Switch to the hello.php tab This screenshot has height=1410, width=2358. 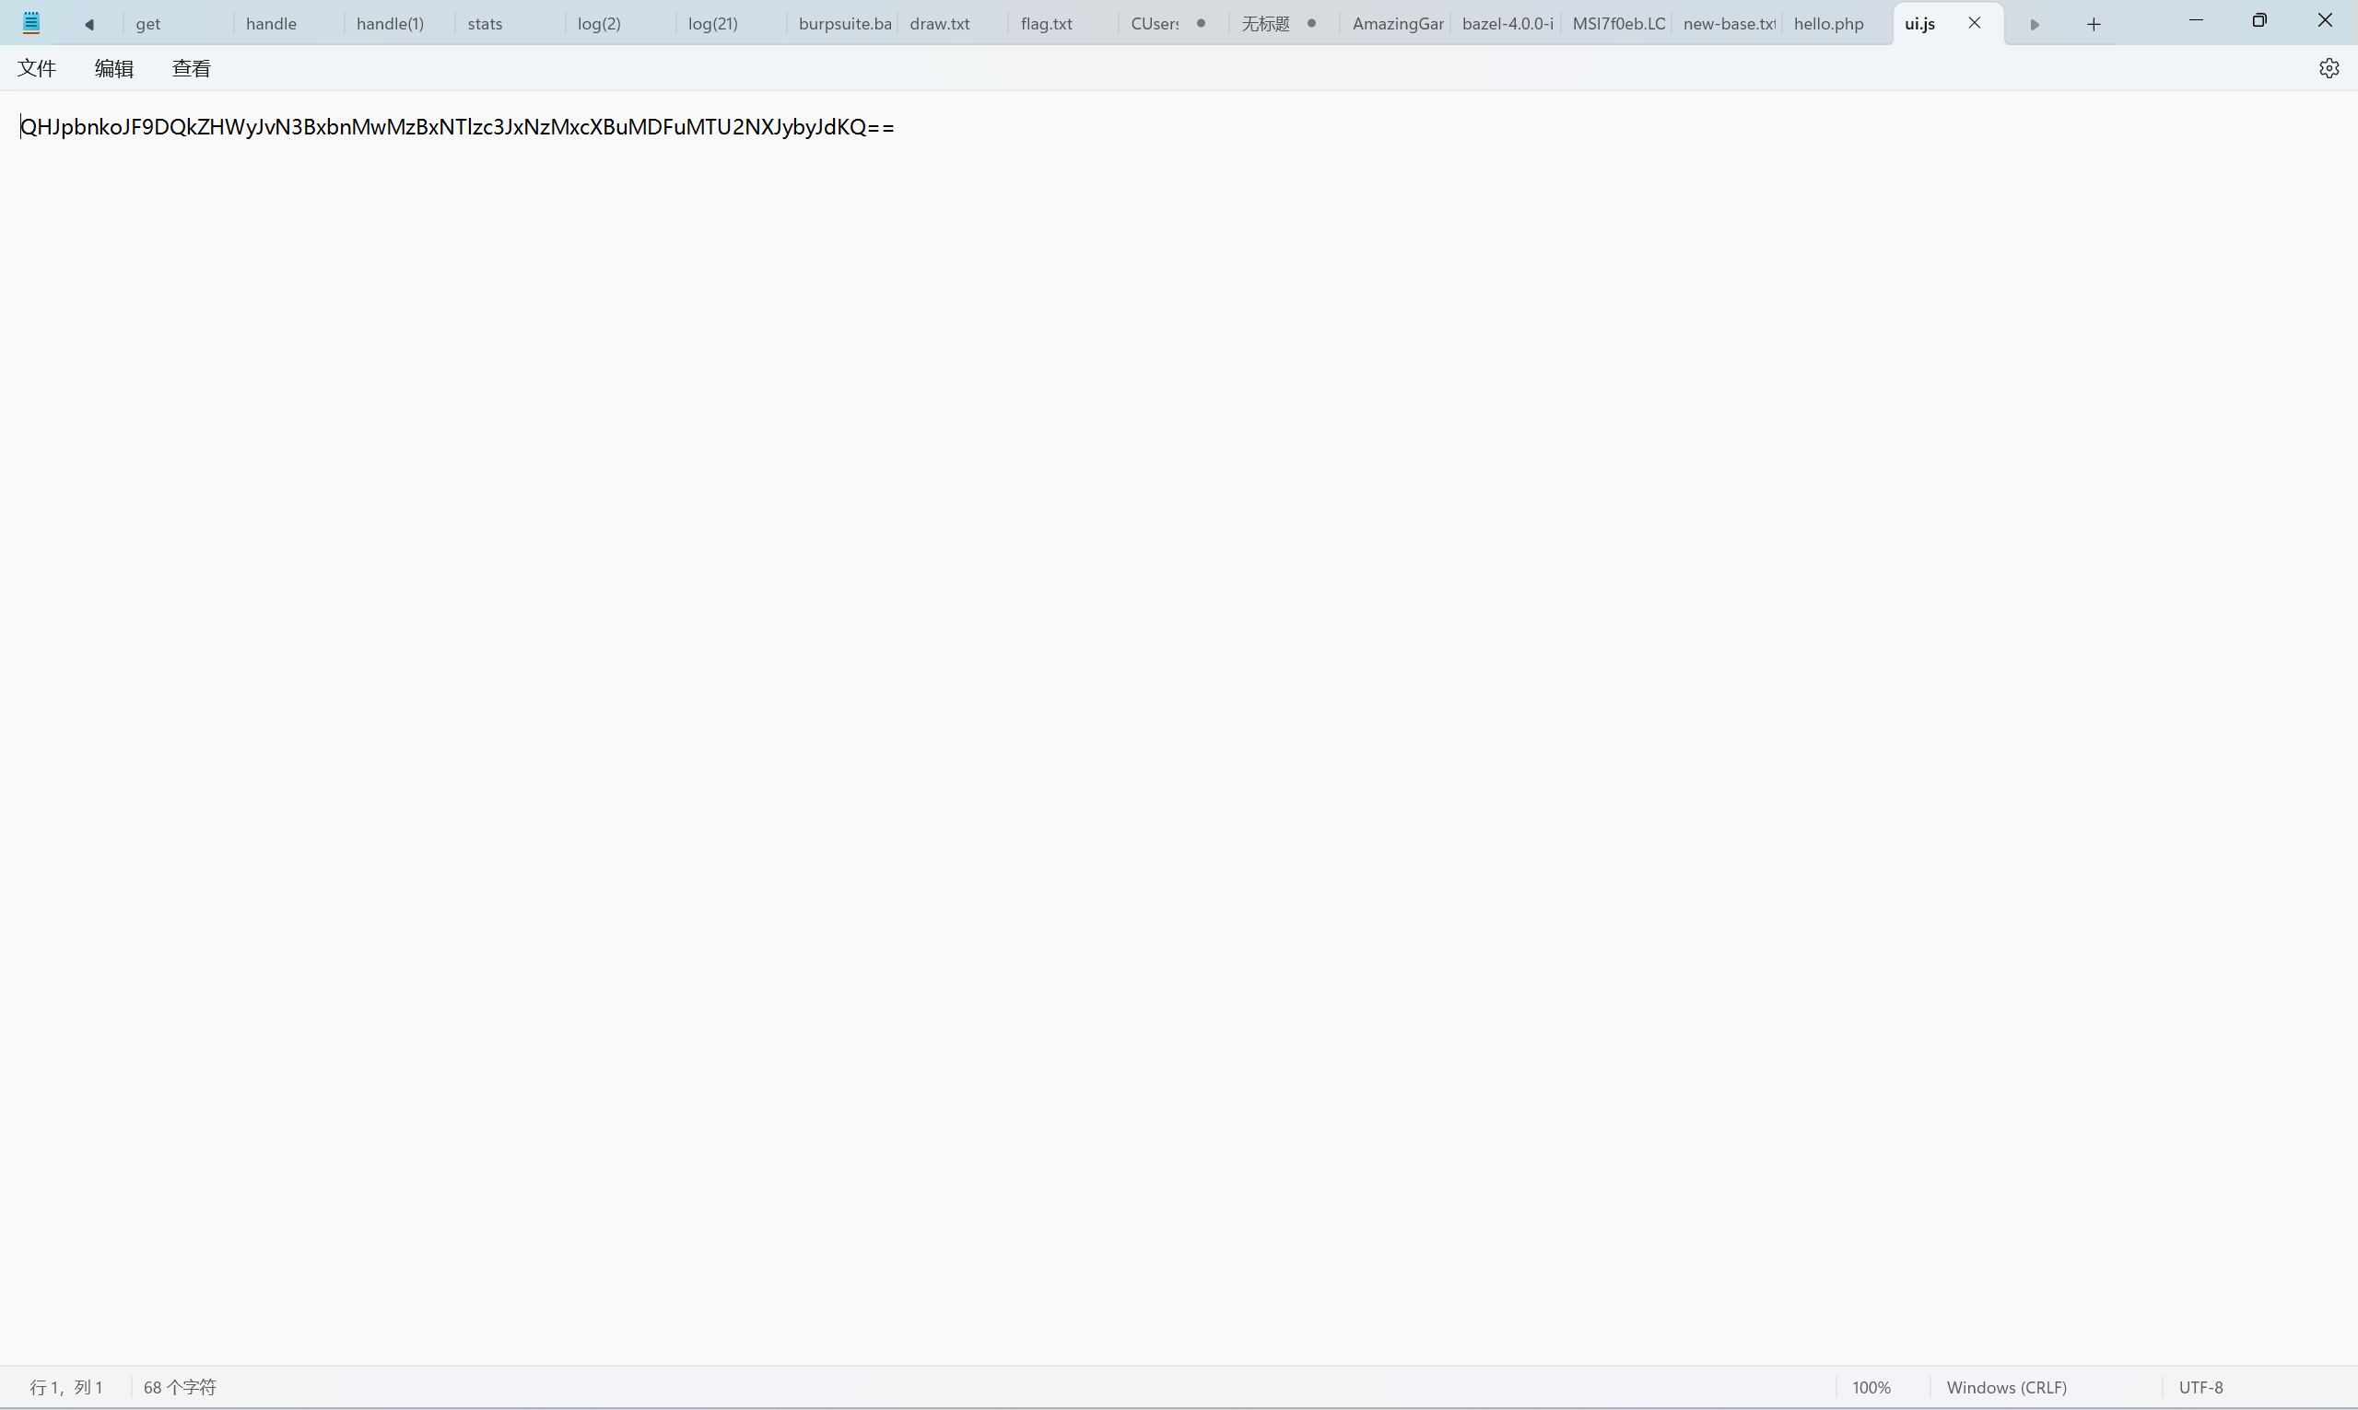click(x=1836, y=24)
